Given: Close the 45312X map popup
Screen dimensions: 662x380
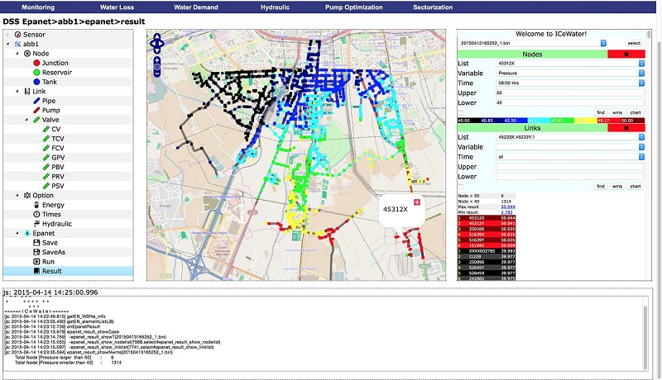Looking at the screenshot, I should pos(417,202).
